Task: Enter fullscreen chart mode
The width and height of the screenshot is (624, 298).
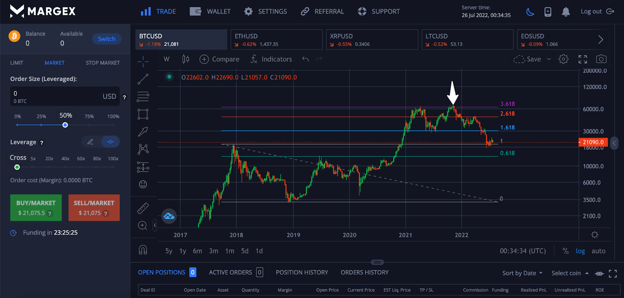Action: pyautogui.click(x=583, y=59)
